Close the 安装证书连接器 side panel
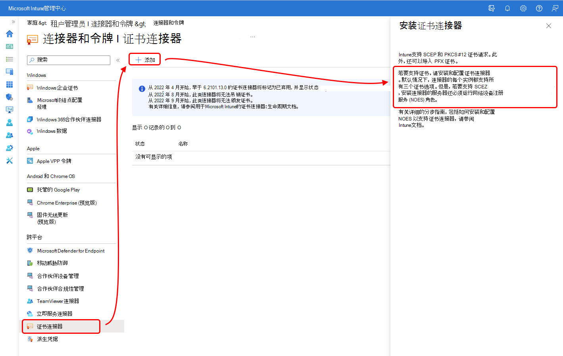Screen dimensions: 563x356 point(549,26)
